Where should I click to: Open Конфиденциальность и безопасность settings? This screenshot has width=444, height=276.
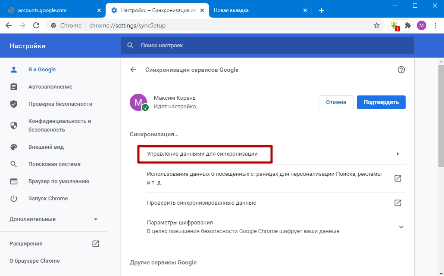click(59, 126)
